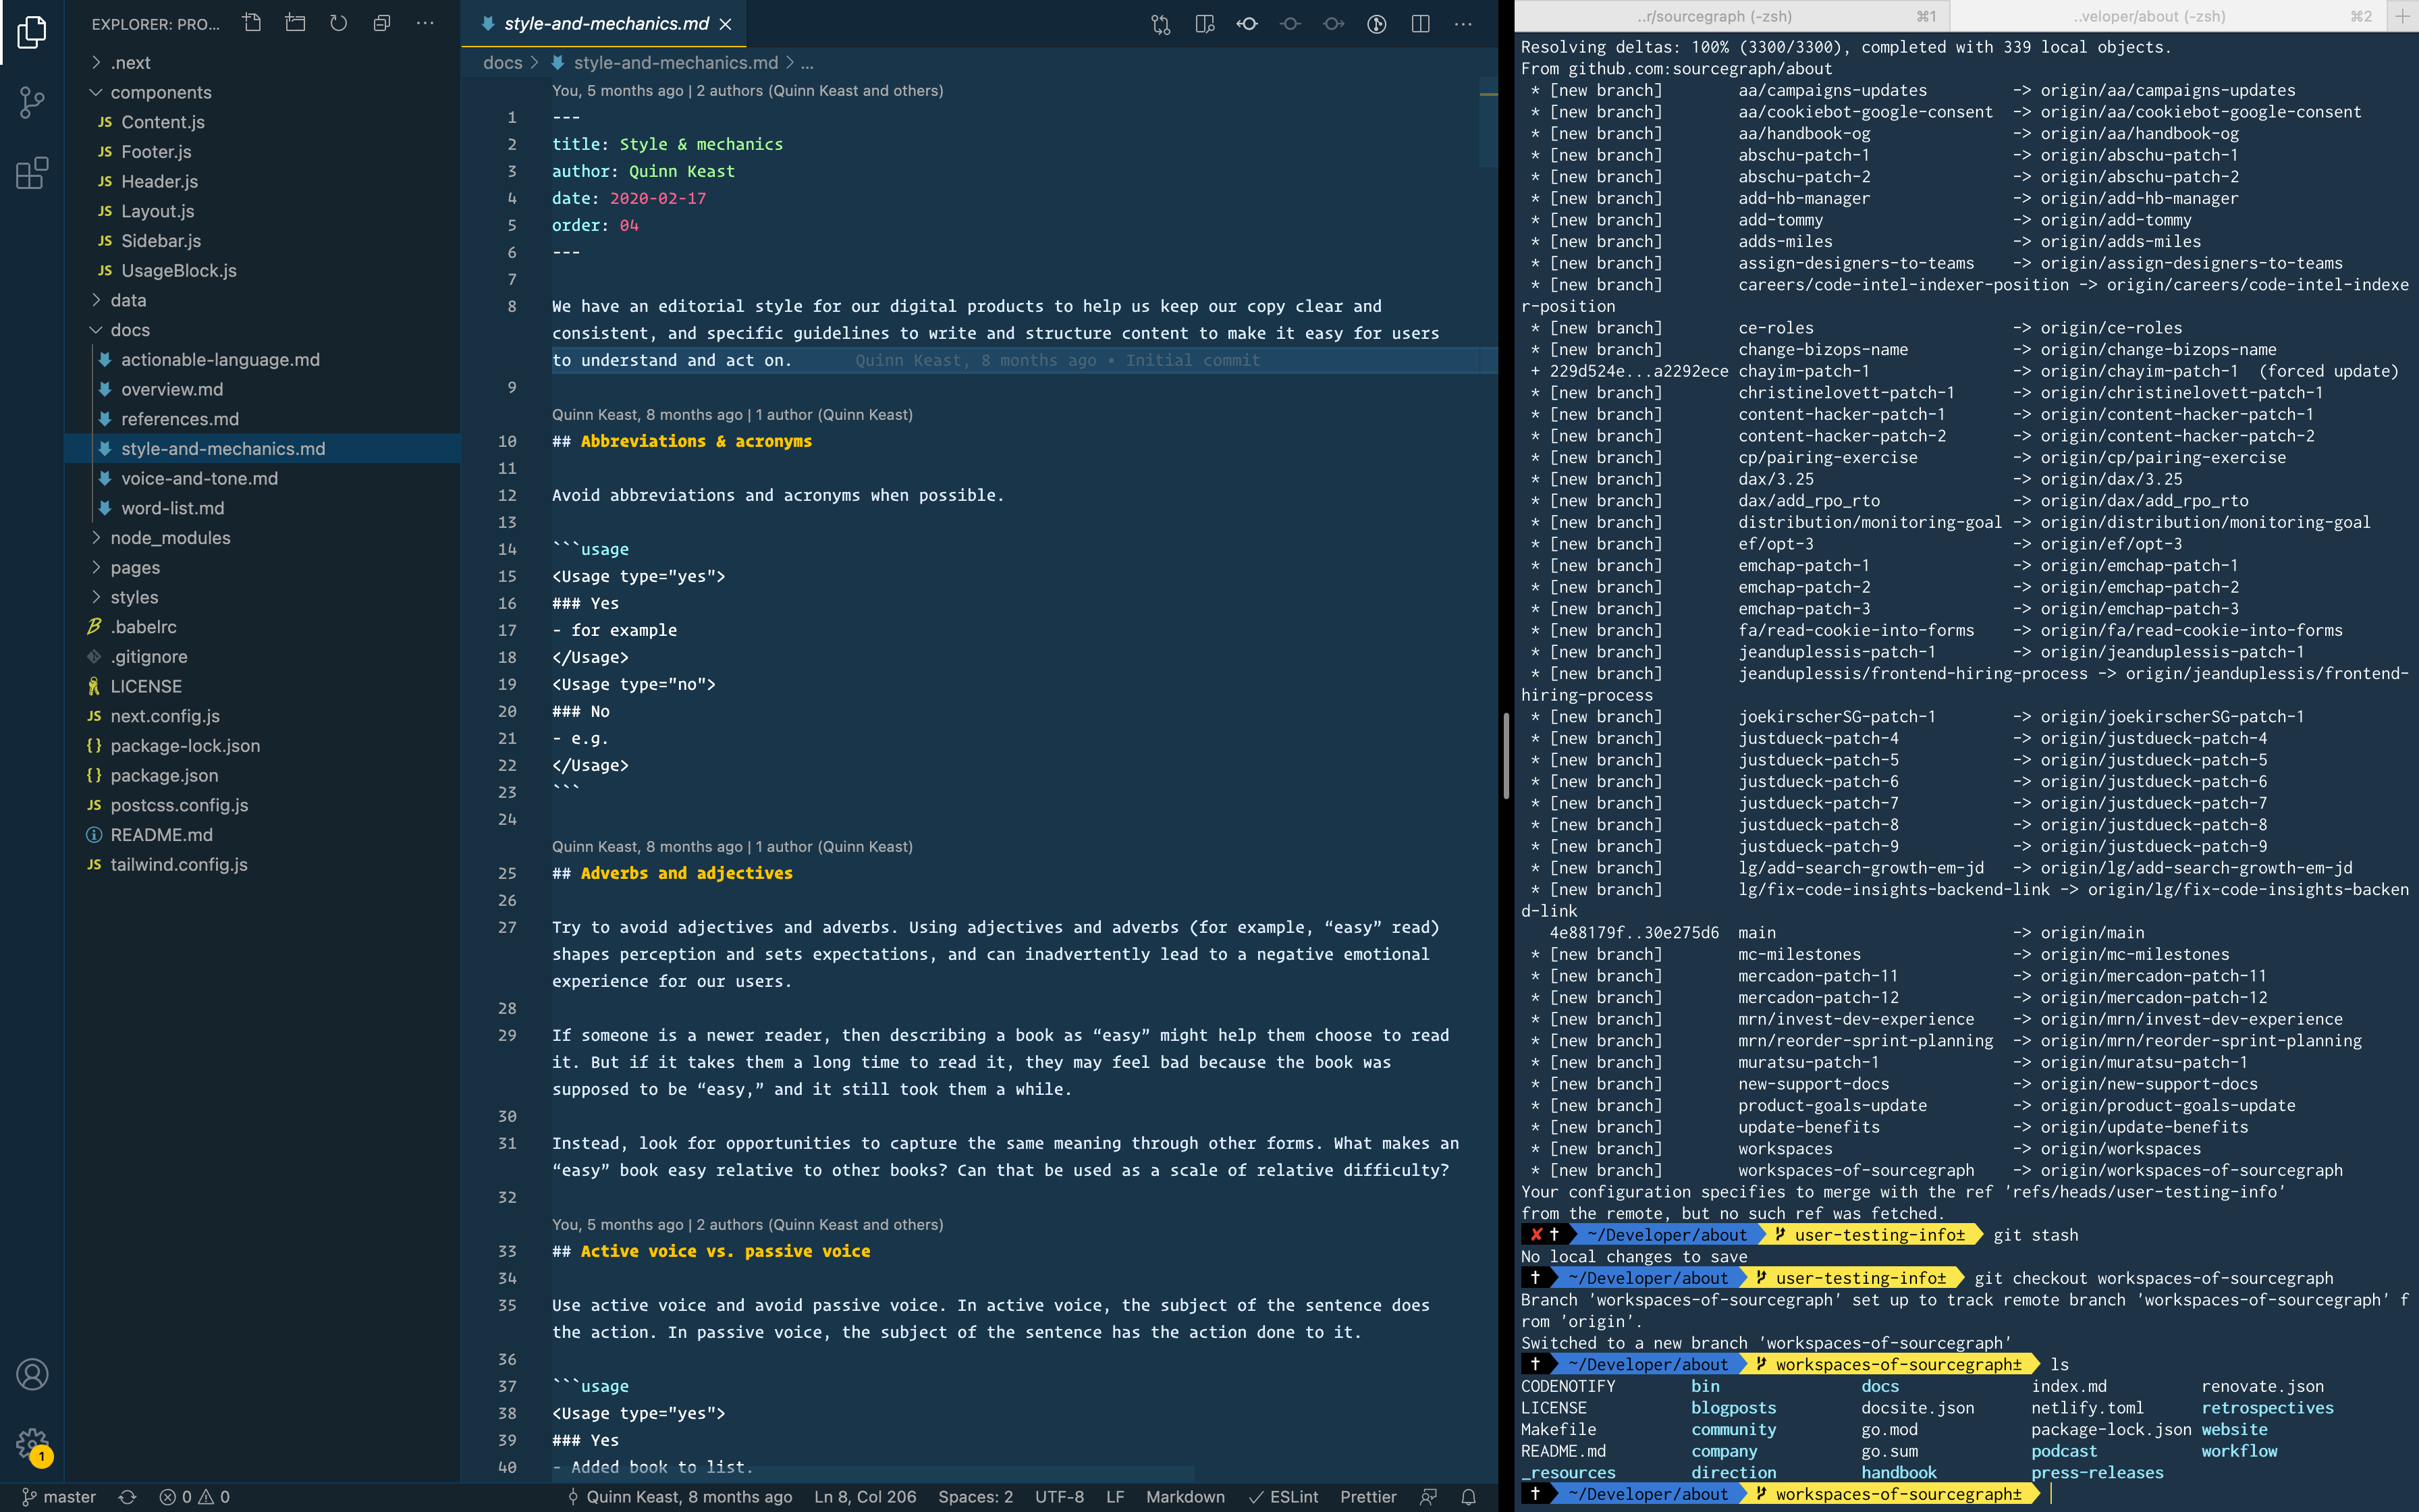The height and width of the screenshot is (1512, 2419).
Task: Split the editor to the right
Action: (1420, 24)
